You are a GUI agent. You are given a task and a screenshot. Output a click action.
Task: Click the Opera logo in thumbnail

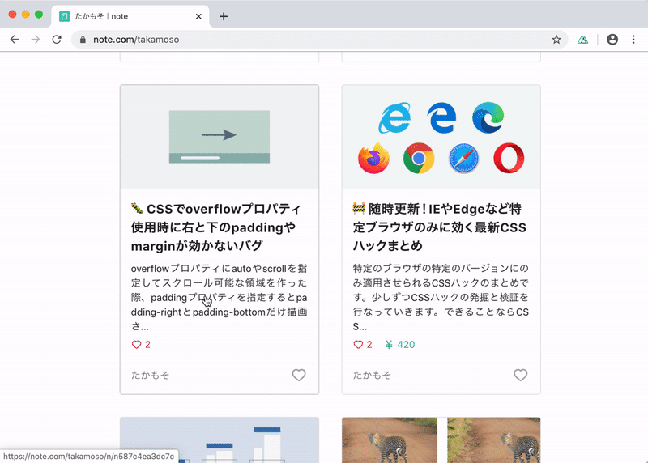(x=509, y=158)
